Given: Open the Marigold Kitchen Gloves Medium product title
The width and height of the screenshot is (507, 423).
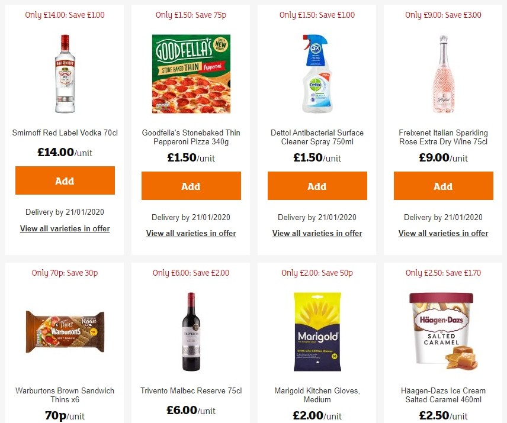Looking at the screenshot, I should 317,395.
